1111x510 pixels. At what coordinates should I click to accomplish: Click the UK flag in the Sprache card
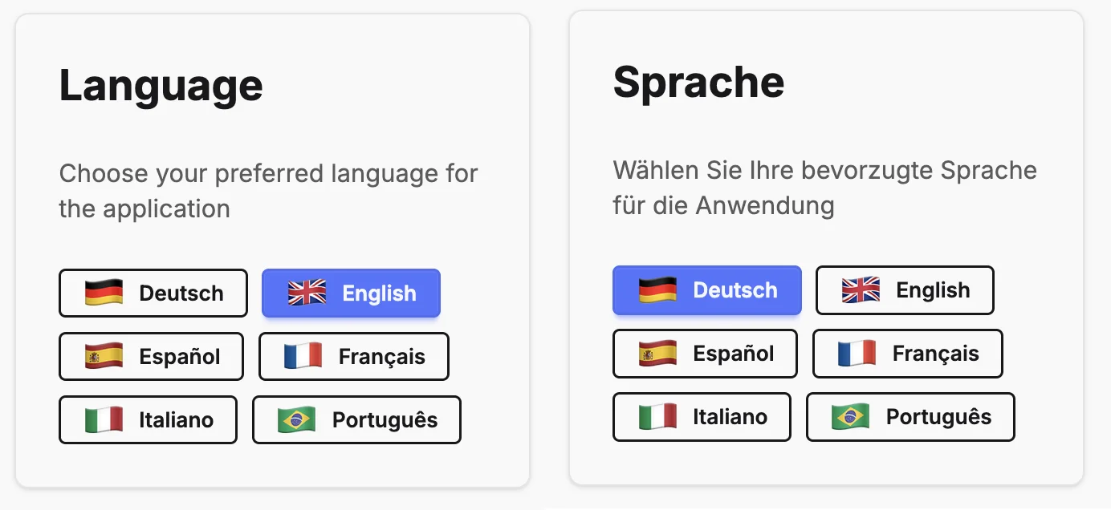click(861, 289)
